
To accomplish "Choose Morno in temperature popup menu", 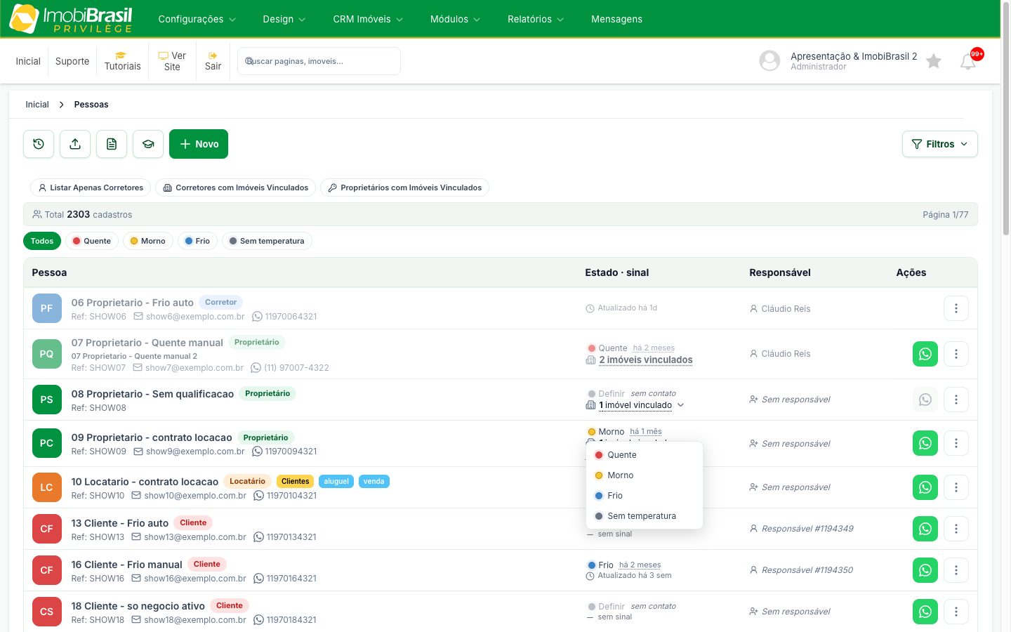I will (645, 475).
